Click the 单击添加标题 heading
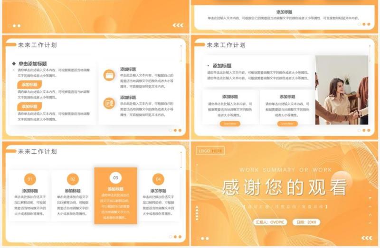 (x=32, y=64)
